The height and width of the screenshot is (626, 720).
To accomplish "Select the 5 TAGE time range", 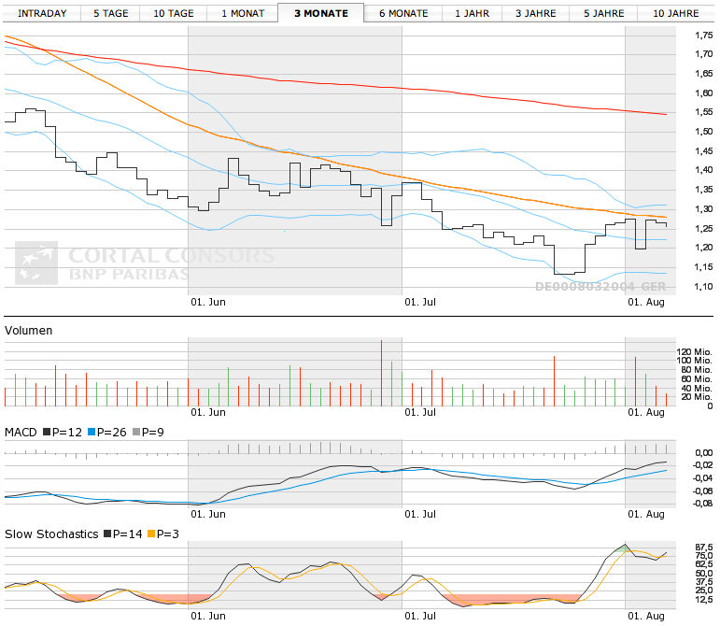I will [111, 13].
